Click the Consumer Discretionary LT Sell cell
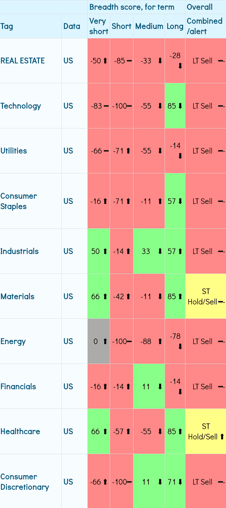226x508 pixels. (x=206, y=482)
